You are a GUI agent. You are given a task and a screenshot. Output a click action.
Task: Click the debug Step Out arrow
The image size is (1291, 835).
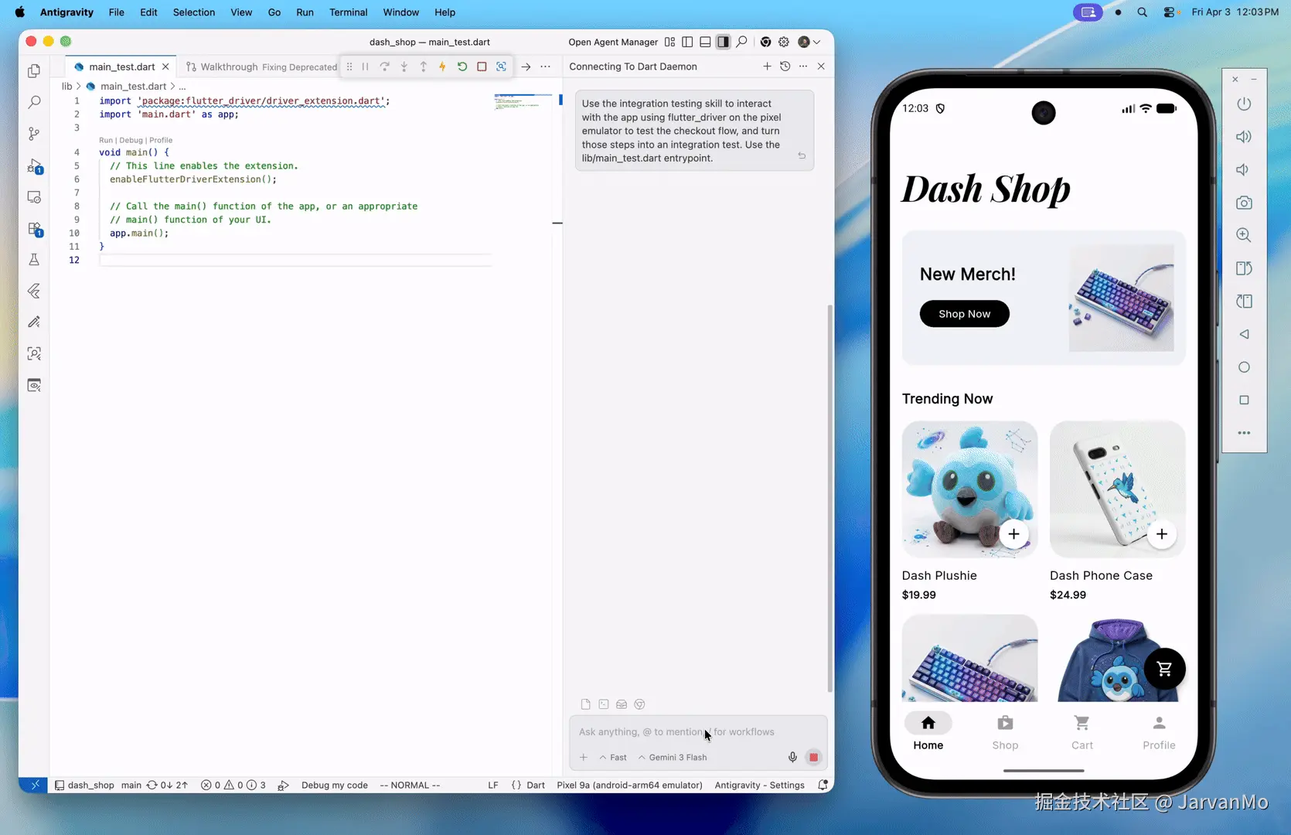click(x=423, y=66)
